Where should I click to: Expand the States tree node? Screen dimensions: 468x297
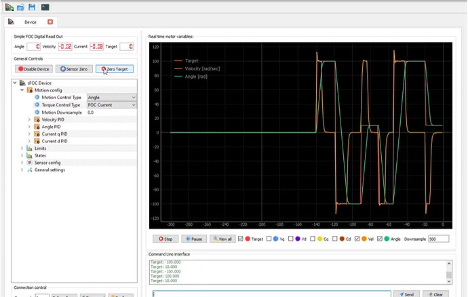coord(22,155)
